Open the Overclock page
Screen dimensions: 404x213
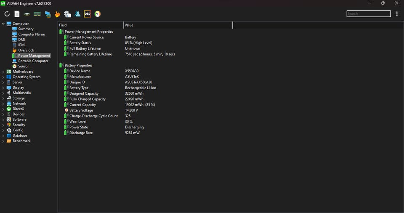26,50
